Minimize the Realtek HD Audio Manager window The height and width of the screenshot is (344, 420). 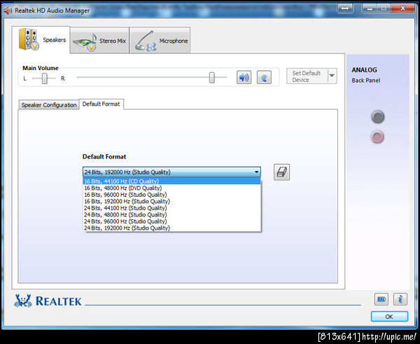(370, 8)
